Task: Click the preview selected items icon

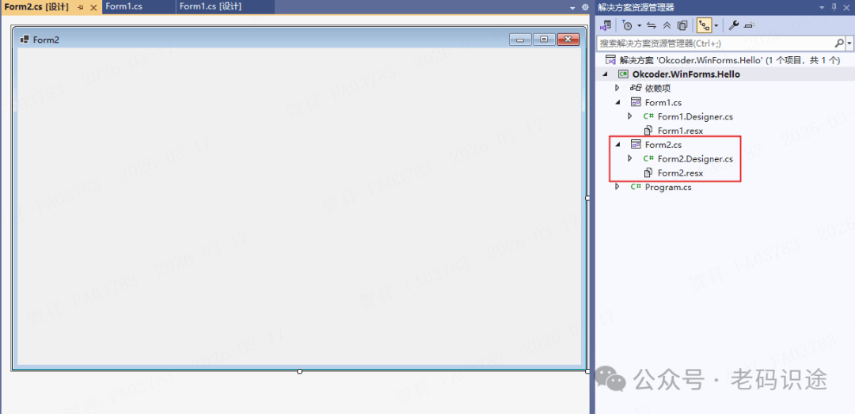Action: coord(749,25)
